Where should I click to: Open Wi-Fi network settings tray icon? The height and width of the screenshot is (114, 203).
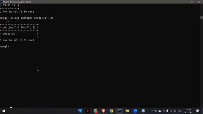(x=171, y=111)
